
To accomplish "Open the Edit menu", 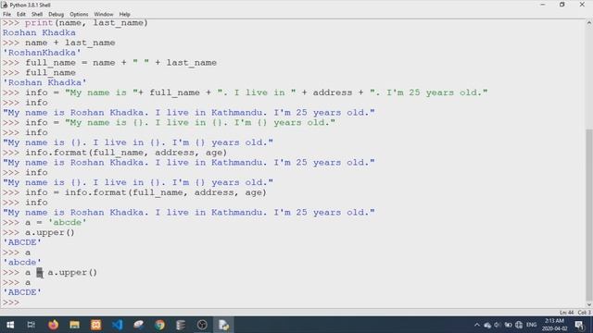I will pos(21,15).
